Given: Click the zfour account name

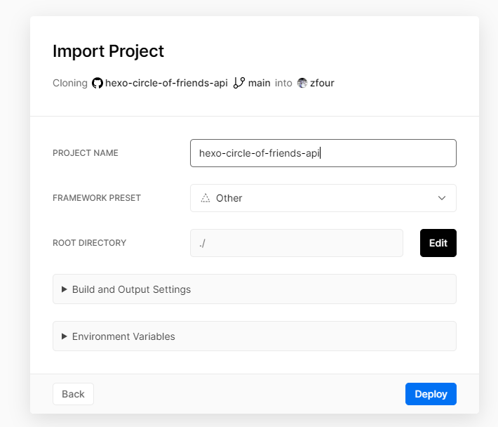Looking at the screenshot, I should click(322, 83).
